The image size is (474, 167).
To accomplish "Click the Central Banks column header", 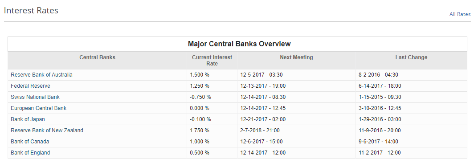I will [x=97, y=57].
